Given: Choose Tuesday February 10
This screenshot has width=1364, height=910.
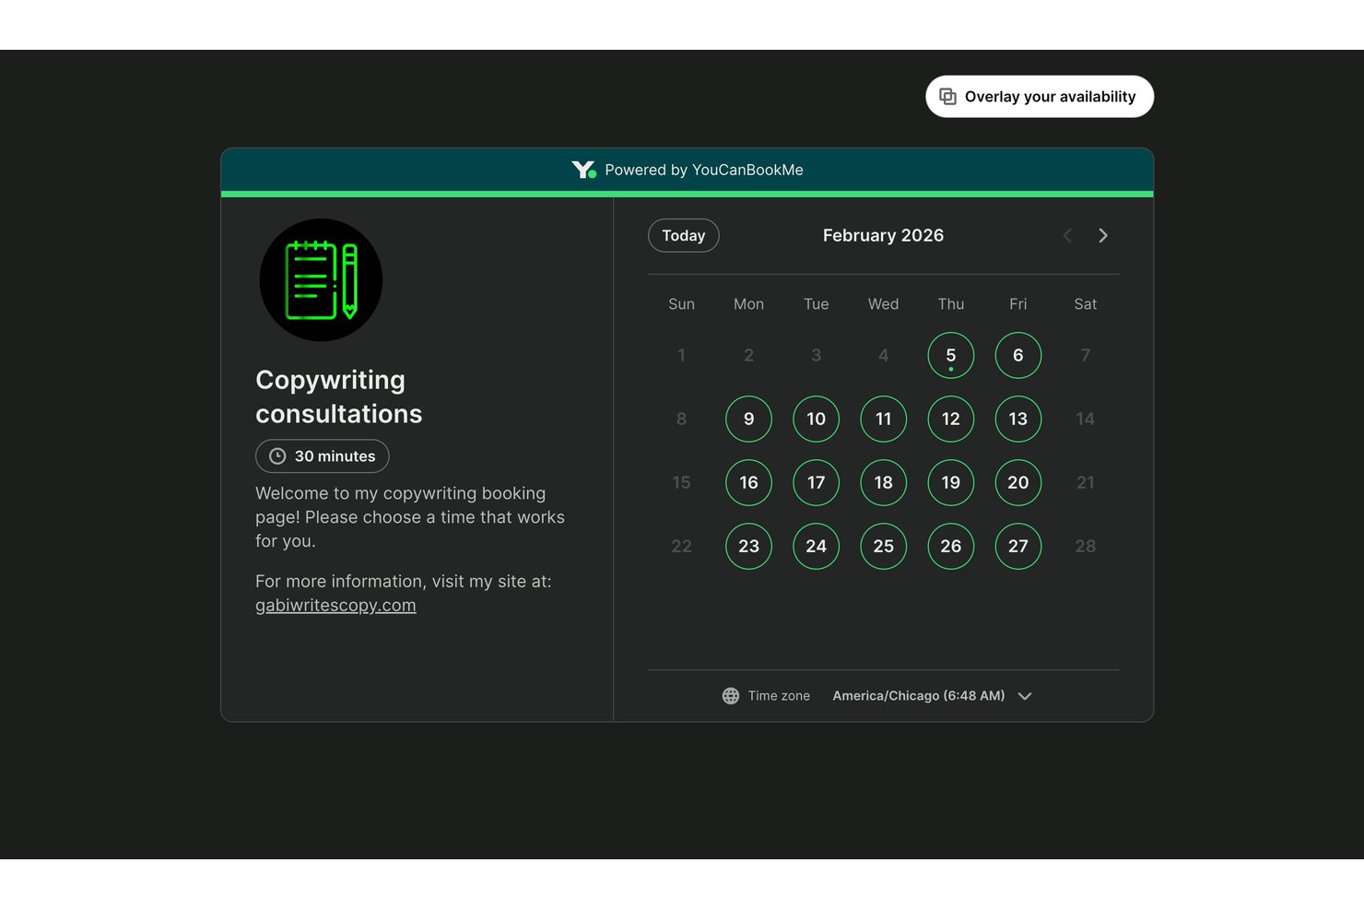Looking at the screenshot, I should tap(817, 419).
